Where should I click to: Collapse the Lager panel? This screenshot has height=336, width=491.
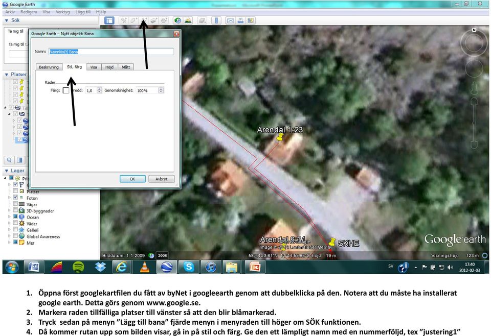coord(7,171)
